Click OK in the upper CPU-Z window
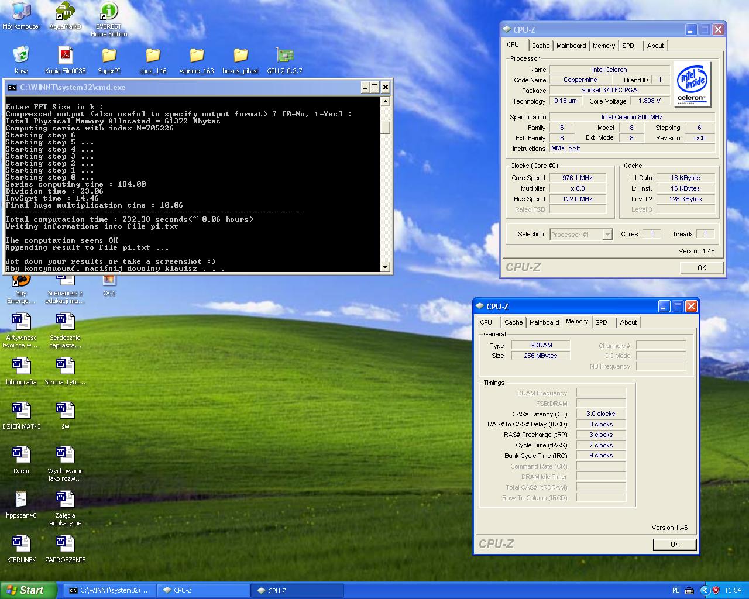Screen dimensions: 749x599 click(x=702, y=268)
